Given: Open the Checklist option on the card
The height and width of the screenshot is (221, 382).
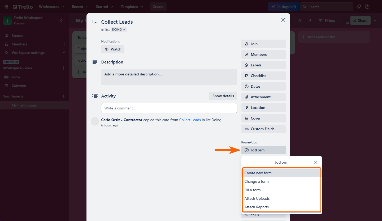Looking at the screenshot, I should 263,76.
